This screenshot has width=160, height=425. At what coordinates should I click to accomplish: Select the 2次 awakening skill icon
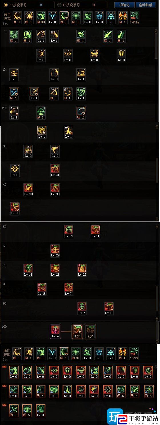pyautogui.click(x=90, y=331)
